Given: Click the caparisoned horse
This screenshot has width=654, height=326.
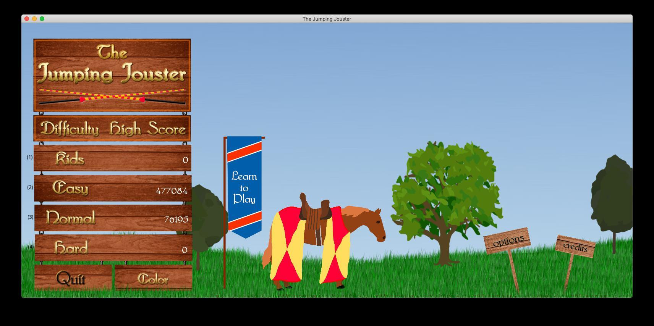Looking at the screenshot, I should 324,242.
